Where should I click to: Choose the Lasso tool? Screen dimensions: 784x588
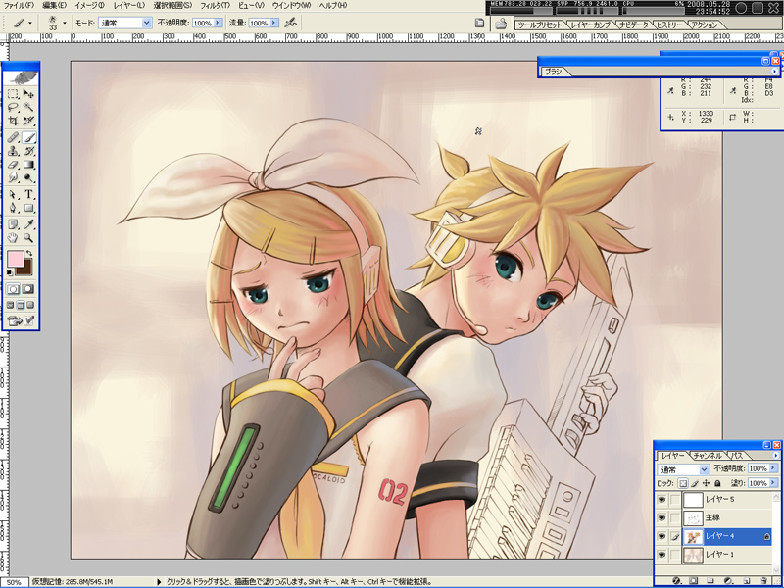[14, 108]
